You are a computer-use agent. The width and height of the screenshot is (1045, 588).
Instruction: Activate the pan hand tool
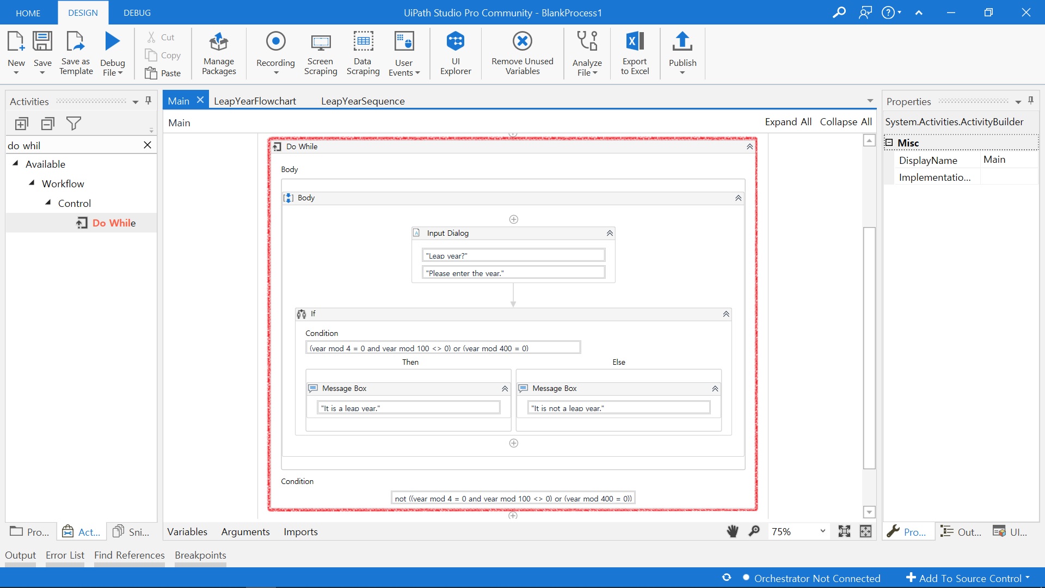[x=733, y=531]
